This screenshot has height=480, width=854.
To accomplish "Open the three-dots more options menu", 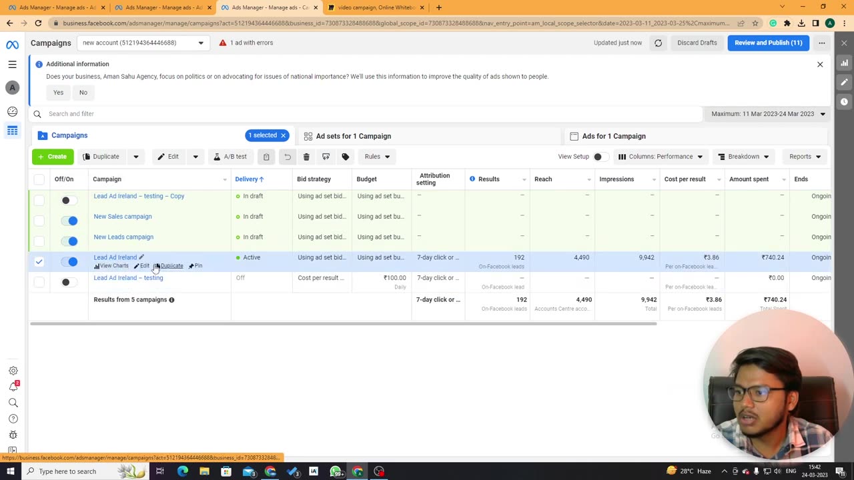I will click(822, 43).
